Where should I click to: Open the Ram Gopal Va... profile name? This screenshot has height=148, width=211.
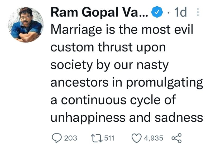point(99,12)
